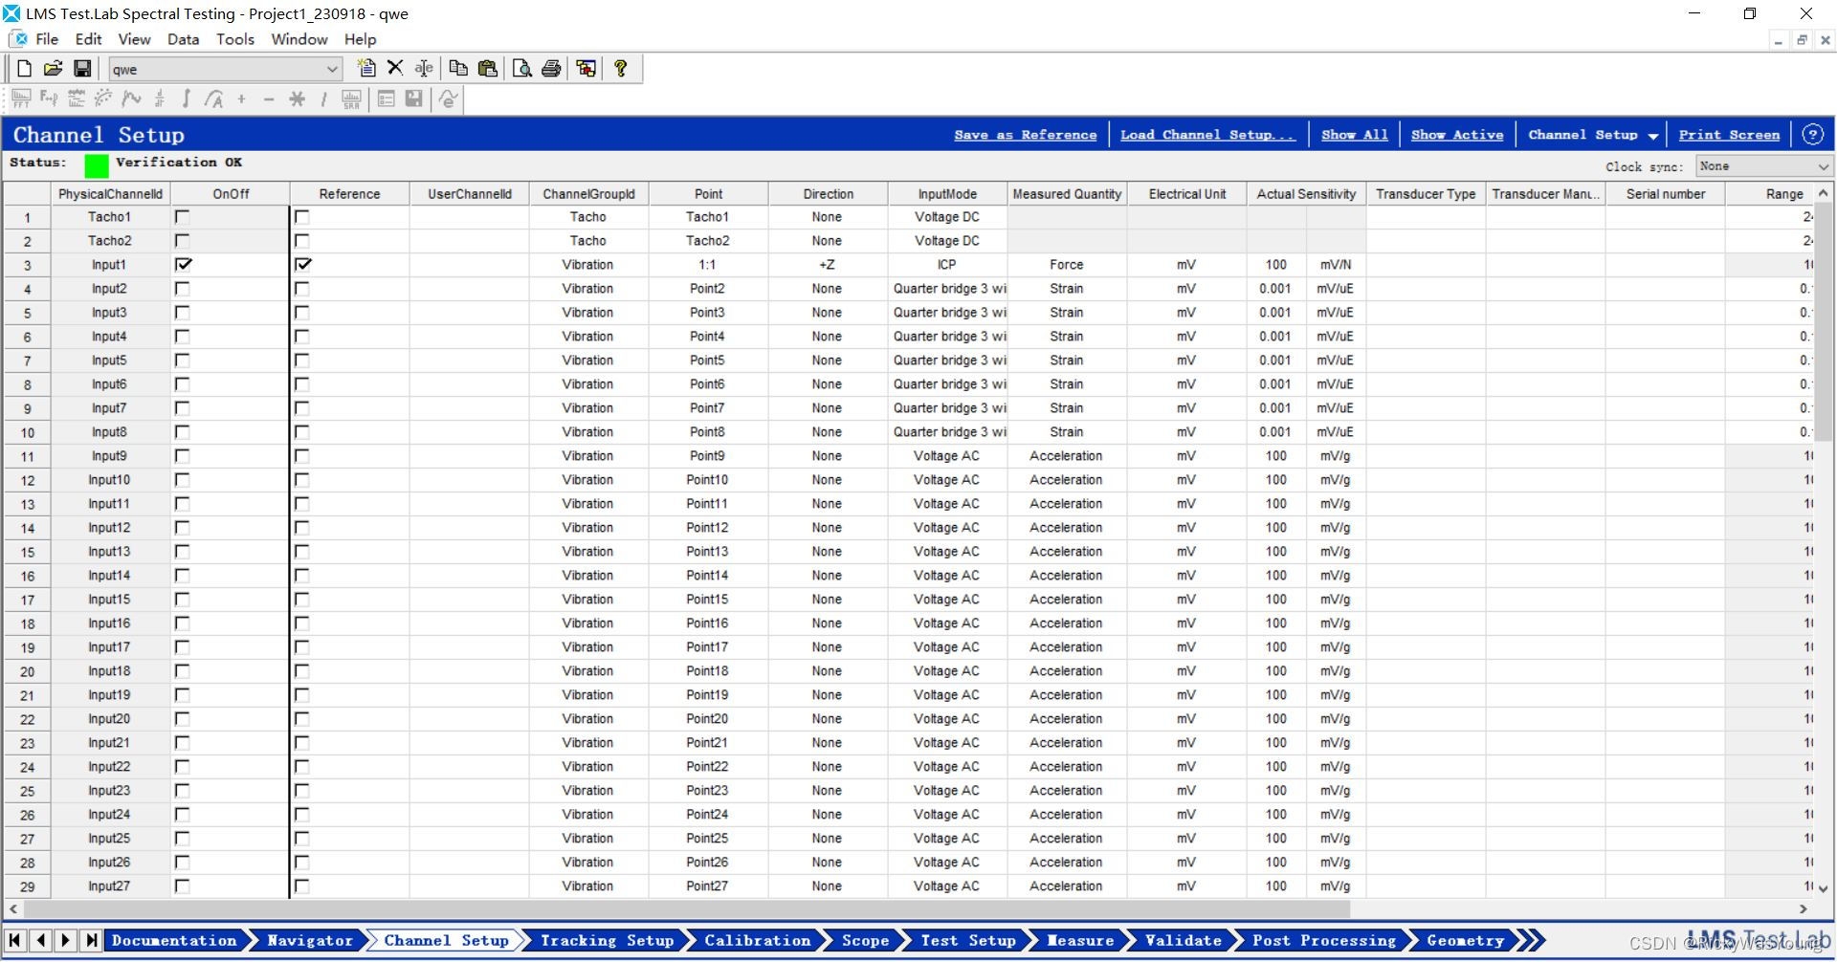Image resolution: width=1837 pixels, height=962 pixels.
Task: Click the vertical scrollbar down arrow
Action: [x=1824, y=888]
